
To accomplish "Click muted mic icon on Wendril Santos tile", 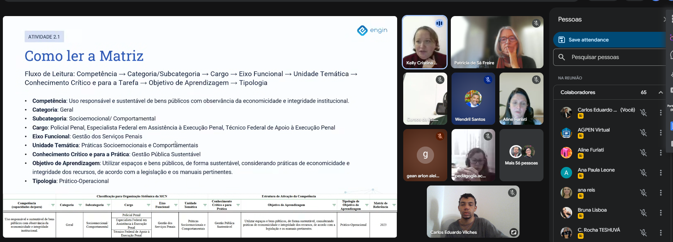I will click(x=488, y=80).
